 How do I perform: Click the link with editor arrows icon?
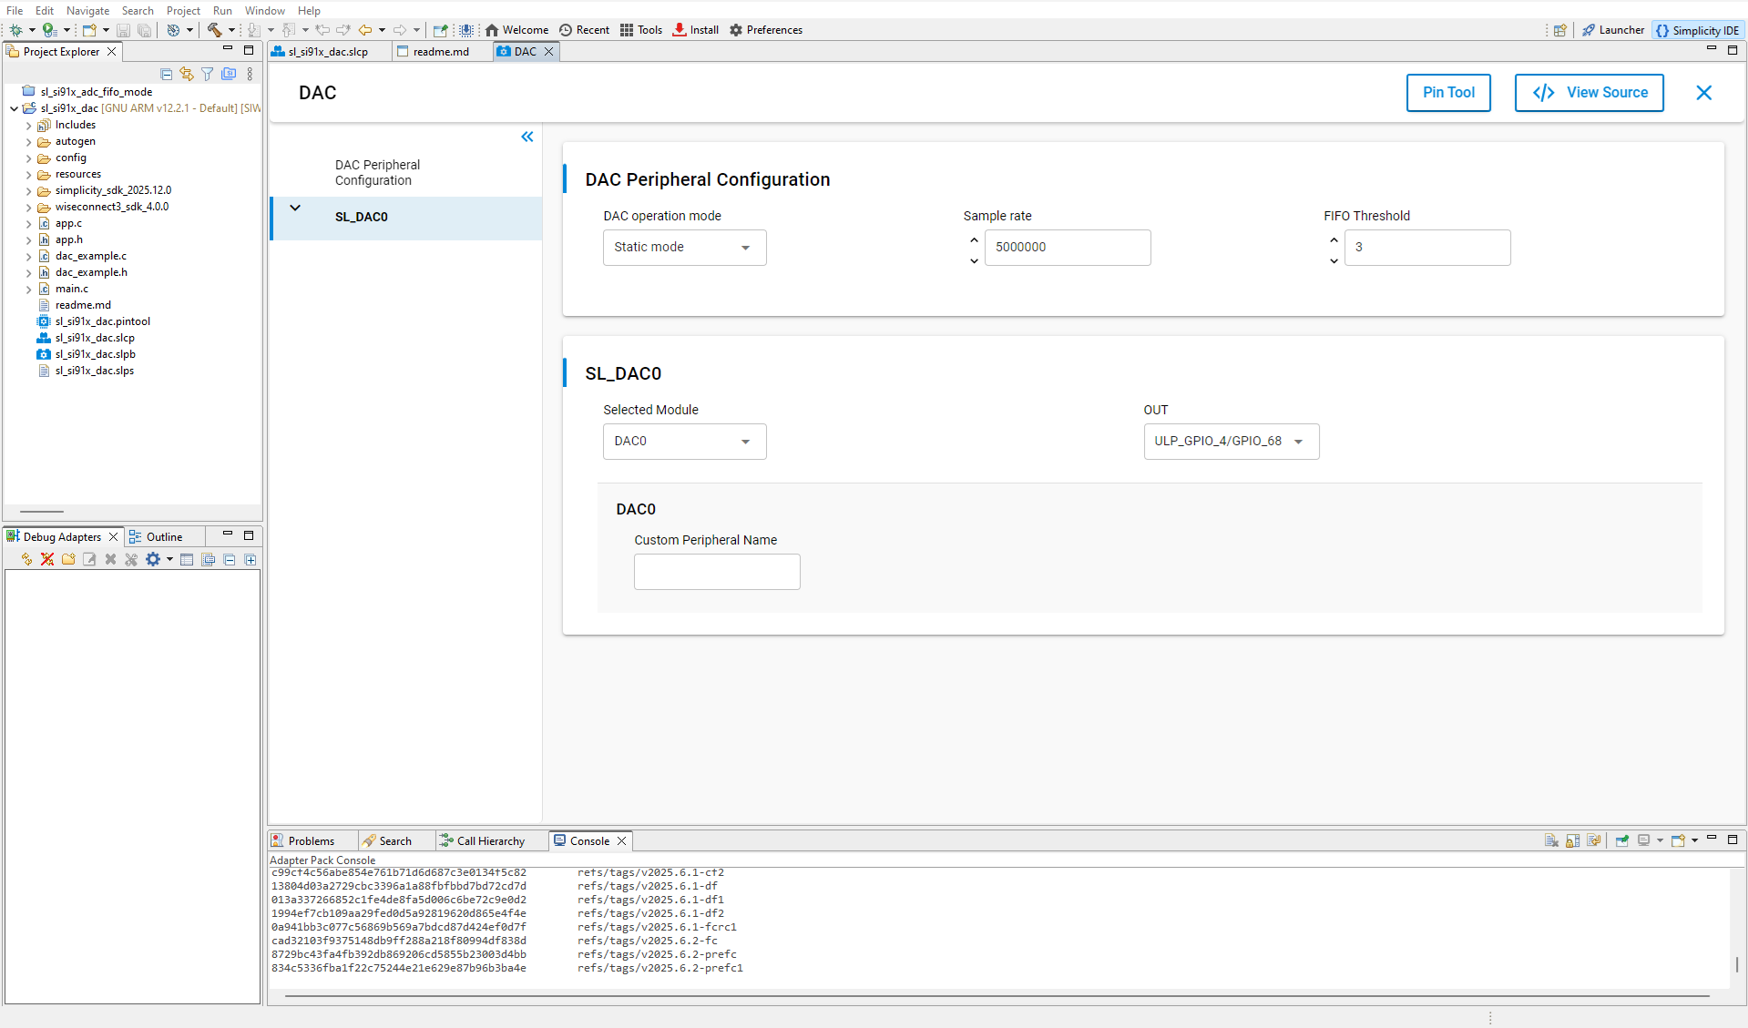(x=187, y=74)
